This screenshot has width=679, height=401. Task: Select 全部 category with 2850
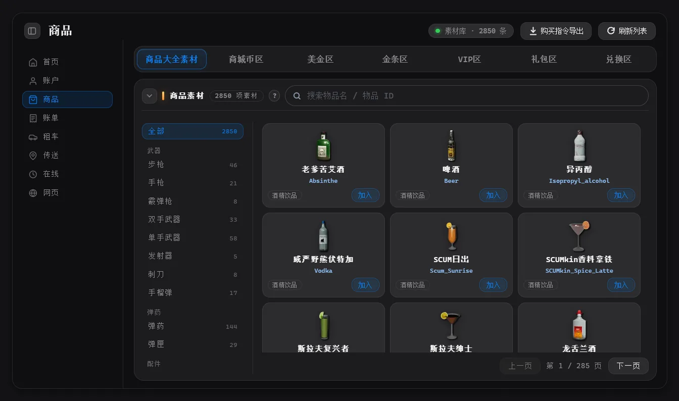pyautogui.click(x=192, y=131)
